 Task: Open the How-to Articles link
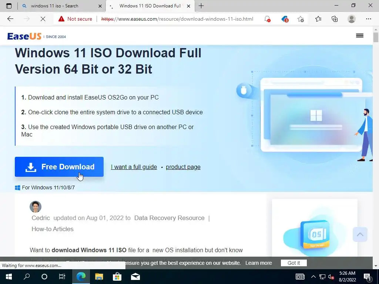[53, 229]
